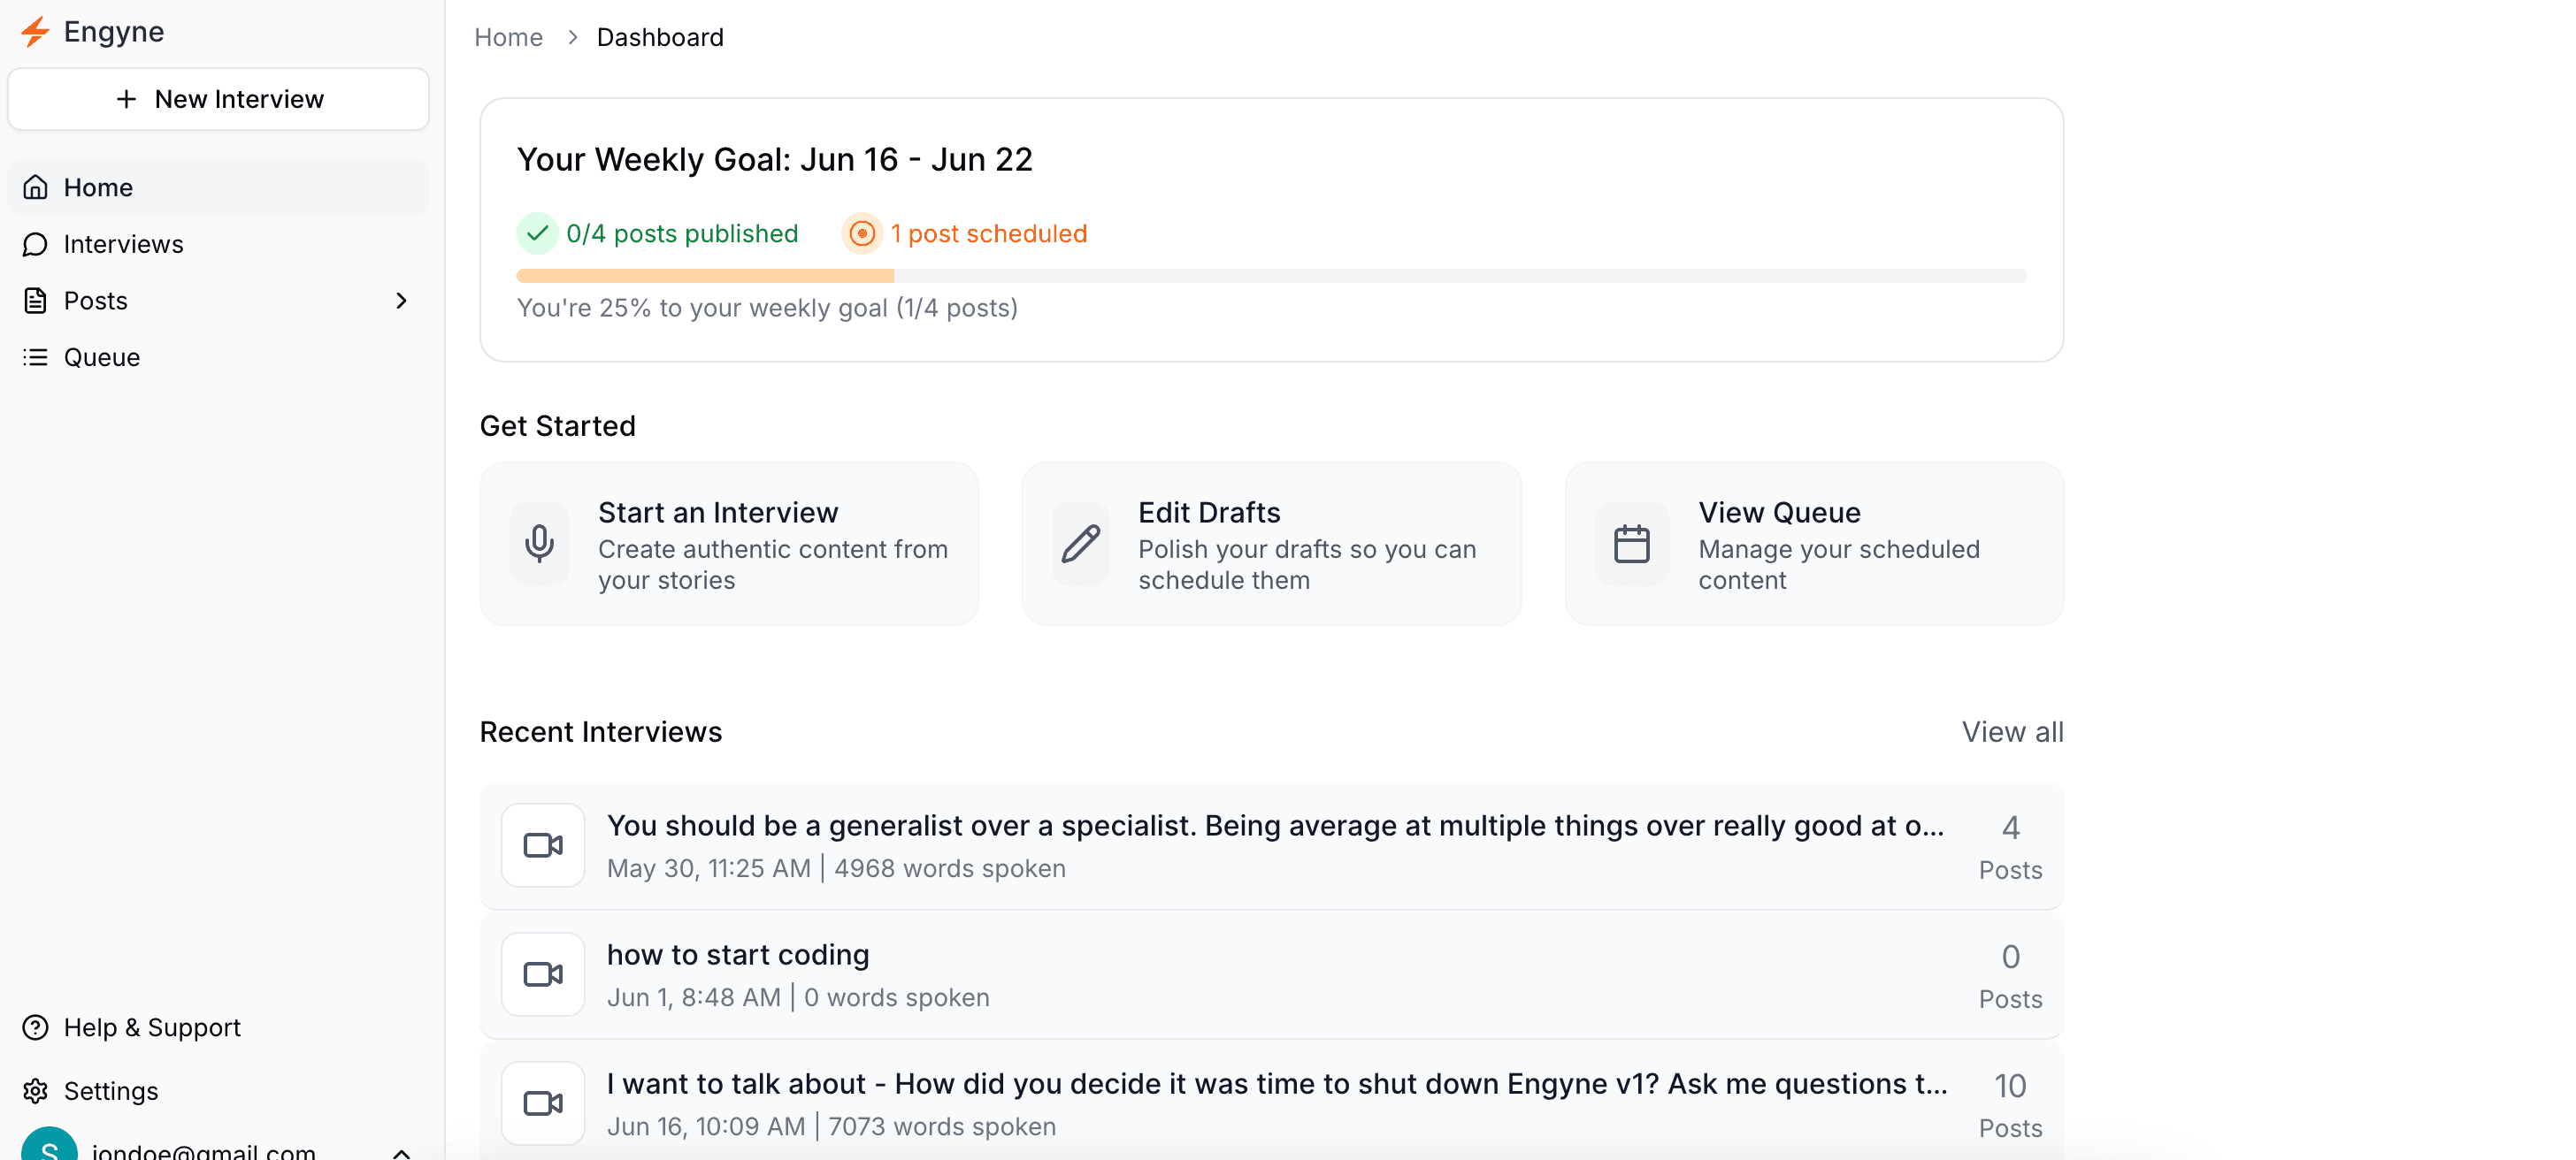
Task: Click the camera icon beside how to start coding
Action: (543, 974)
